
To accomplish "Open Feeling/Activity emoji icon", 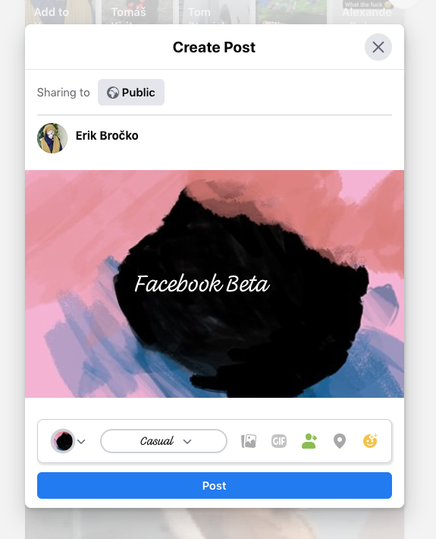I will click(370, 441).
